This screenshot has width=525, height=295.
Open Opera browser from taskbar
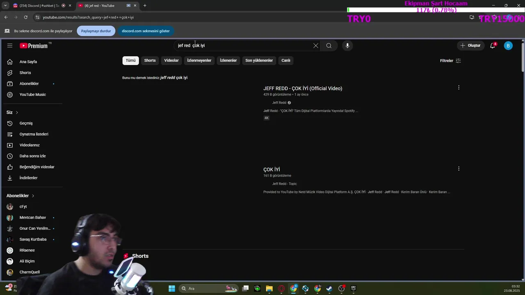click(281, 288)
